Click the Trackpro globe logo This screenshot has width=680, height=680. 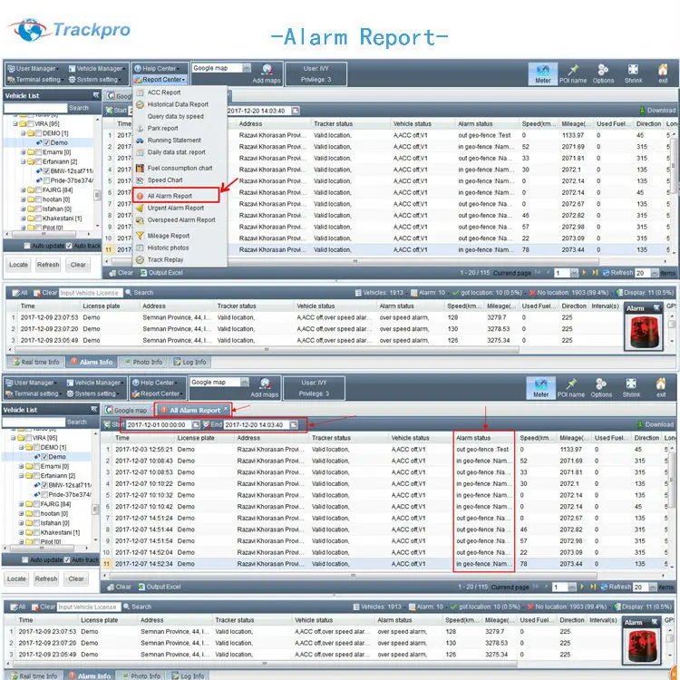point(27,29)
